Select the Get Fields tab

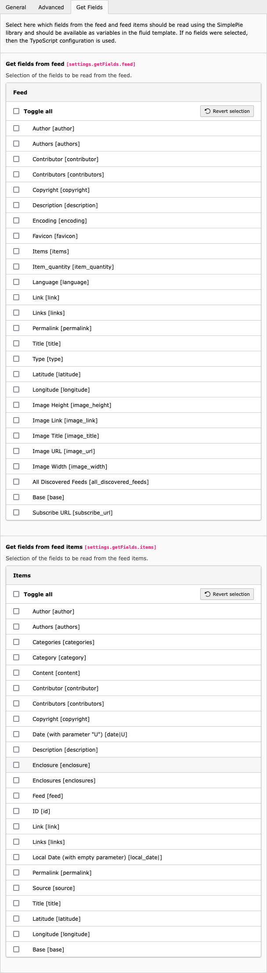click(89, 7)
